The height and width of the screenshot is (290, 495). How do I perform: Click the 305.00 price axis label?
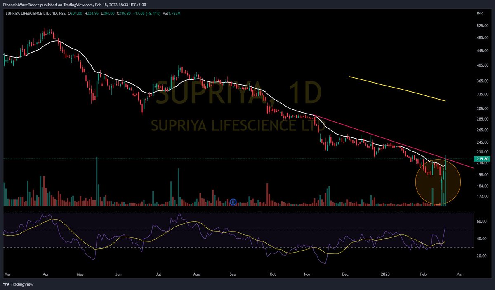(x=482, y=109)
